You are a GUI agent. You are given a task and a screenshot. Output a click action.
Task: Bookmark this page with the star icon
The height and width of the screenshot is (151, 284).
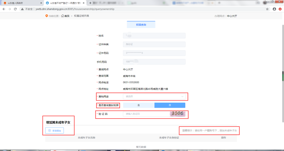coord(267,9)
